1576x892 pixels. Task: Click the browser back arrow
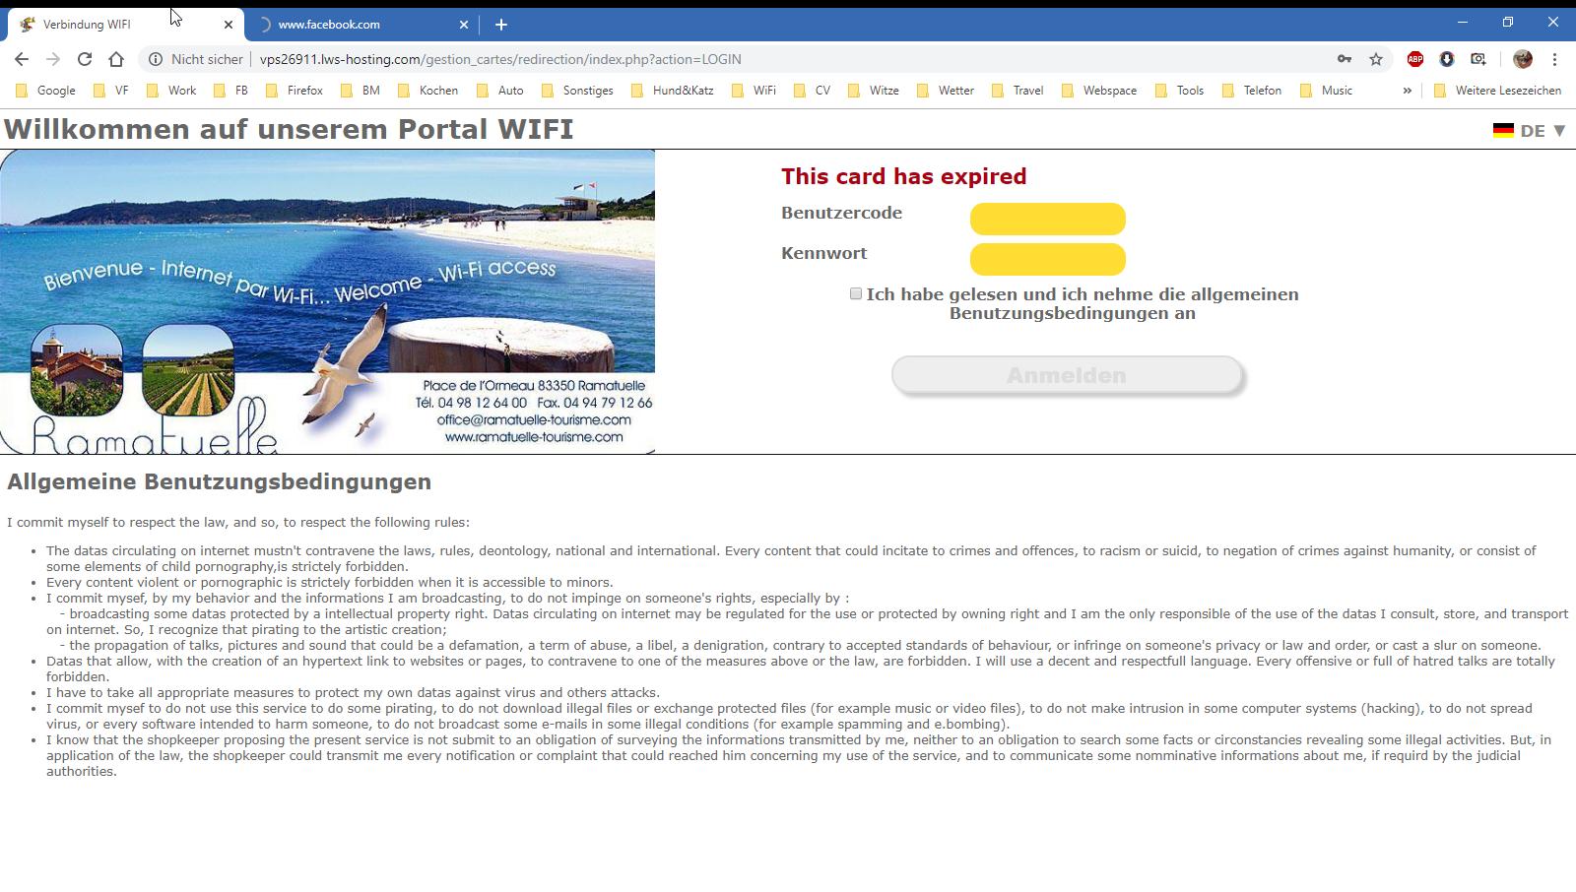(x=22, y=59)
